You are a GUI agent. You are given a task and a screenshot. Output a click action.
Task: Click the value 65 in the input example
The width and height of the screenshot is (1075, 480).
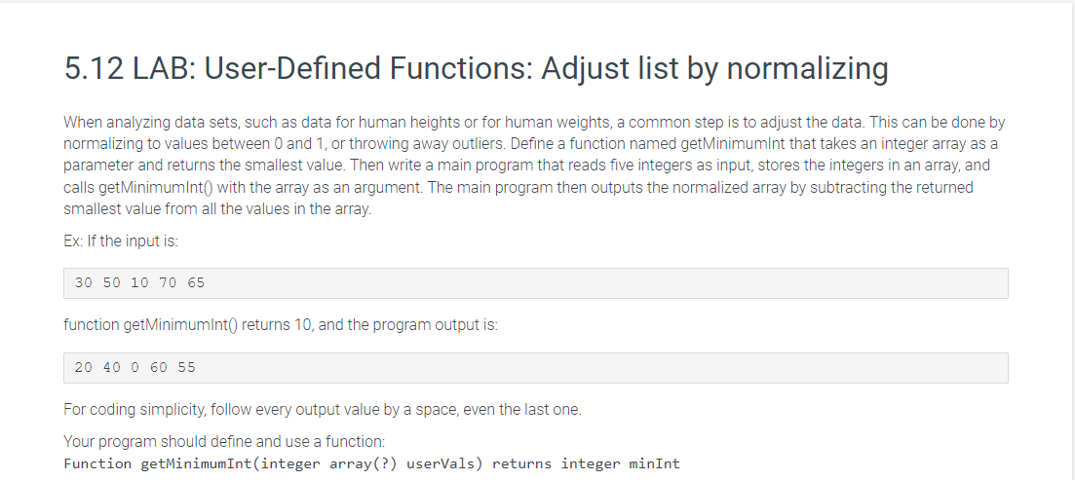pos(195,282)
